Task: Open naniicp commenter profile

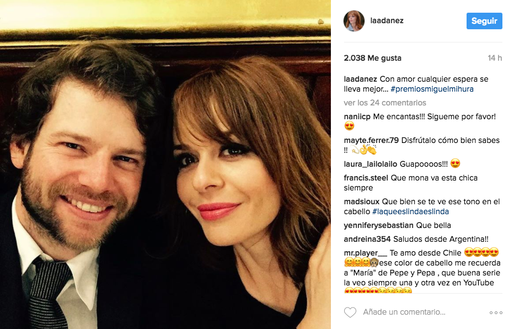Action: 357,117
